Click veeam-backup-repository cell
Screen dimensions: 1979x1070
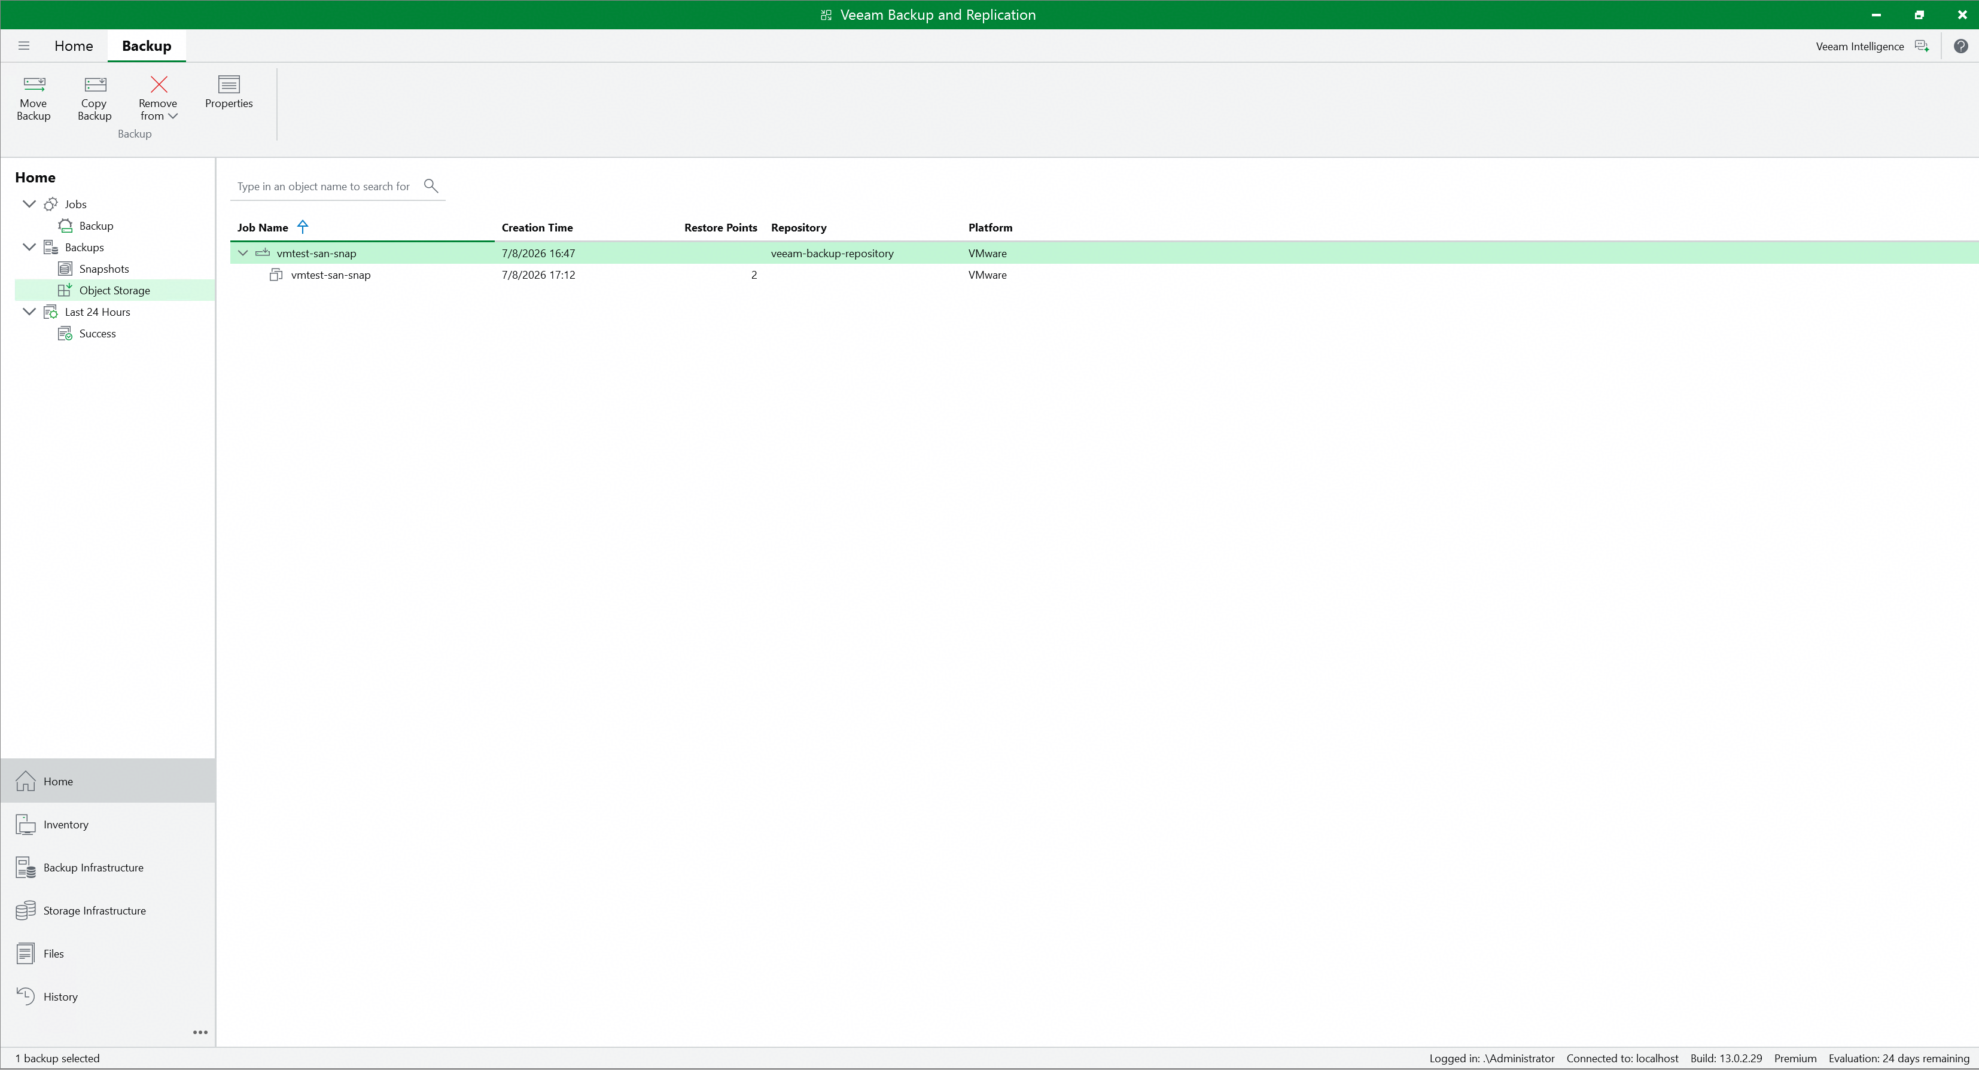[x=832, y=253]
